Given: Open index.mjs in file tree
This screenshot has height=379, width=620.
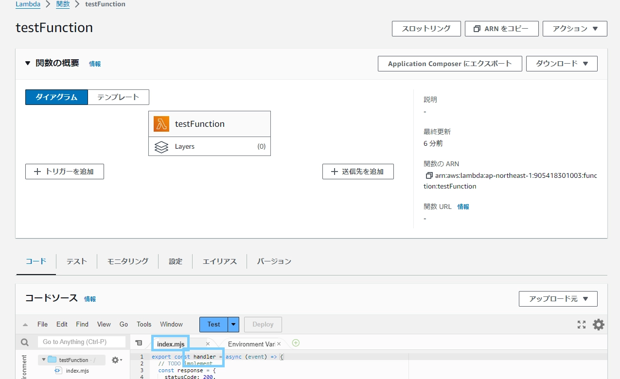Looking at the screenshot, I should (x=77, y=371).
